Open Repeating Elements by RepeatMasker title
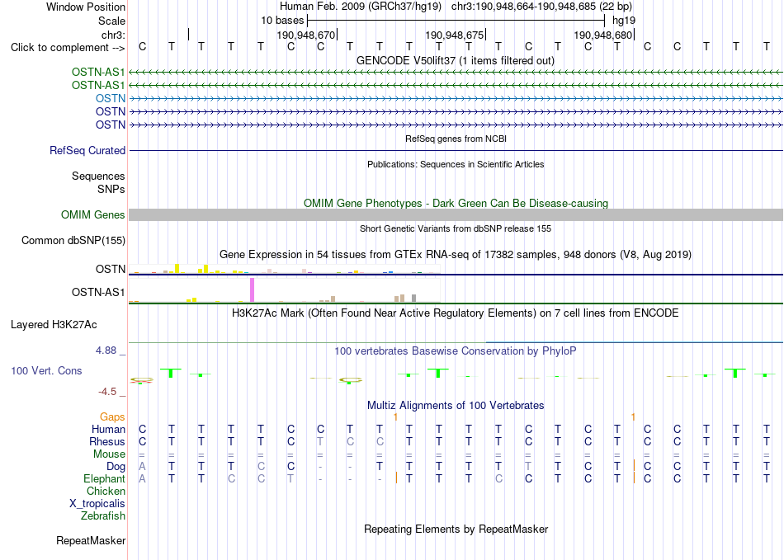Screen dimensions: 784x560 (x=456, y=529)
